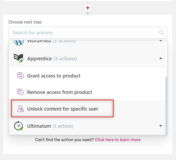Expand the WordPress actions group arrow

tap(161, 41)
